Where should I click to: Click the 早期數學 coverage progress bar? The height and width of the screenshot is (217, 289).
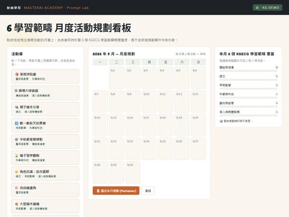coord(249,89)
